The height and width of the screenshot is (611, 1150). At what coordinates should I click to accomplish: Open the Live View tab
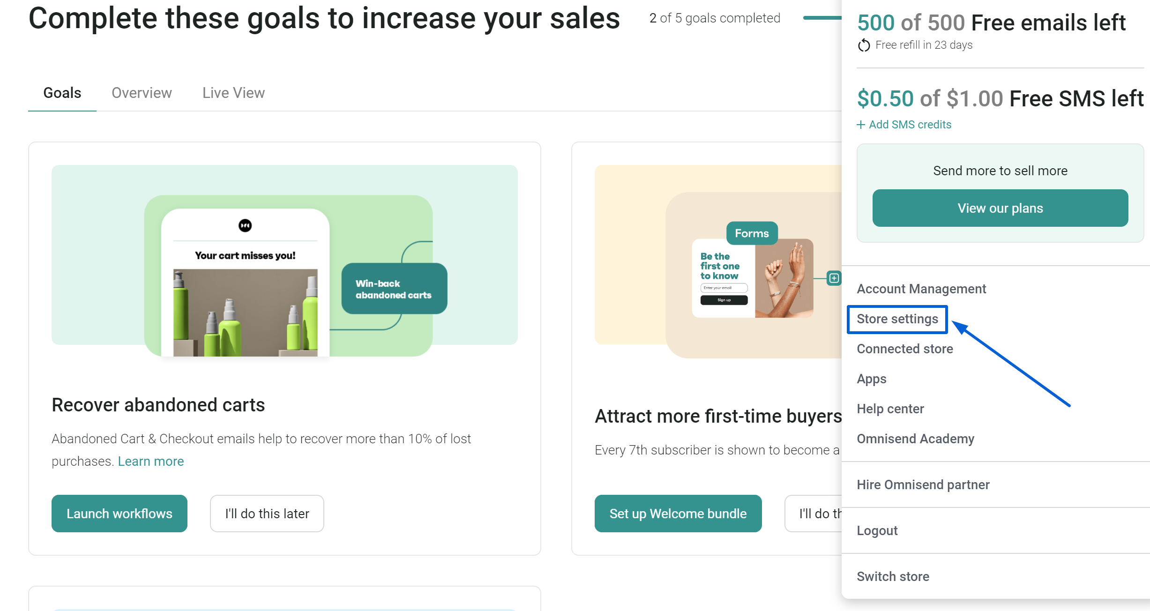pos(233,93)
